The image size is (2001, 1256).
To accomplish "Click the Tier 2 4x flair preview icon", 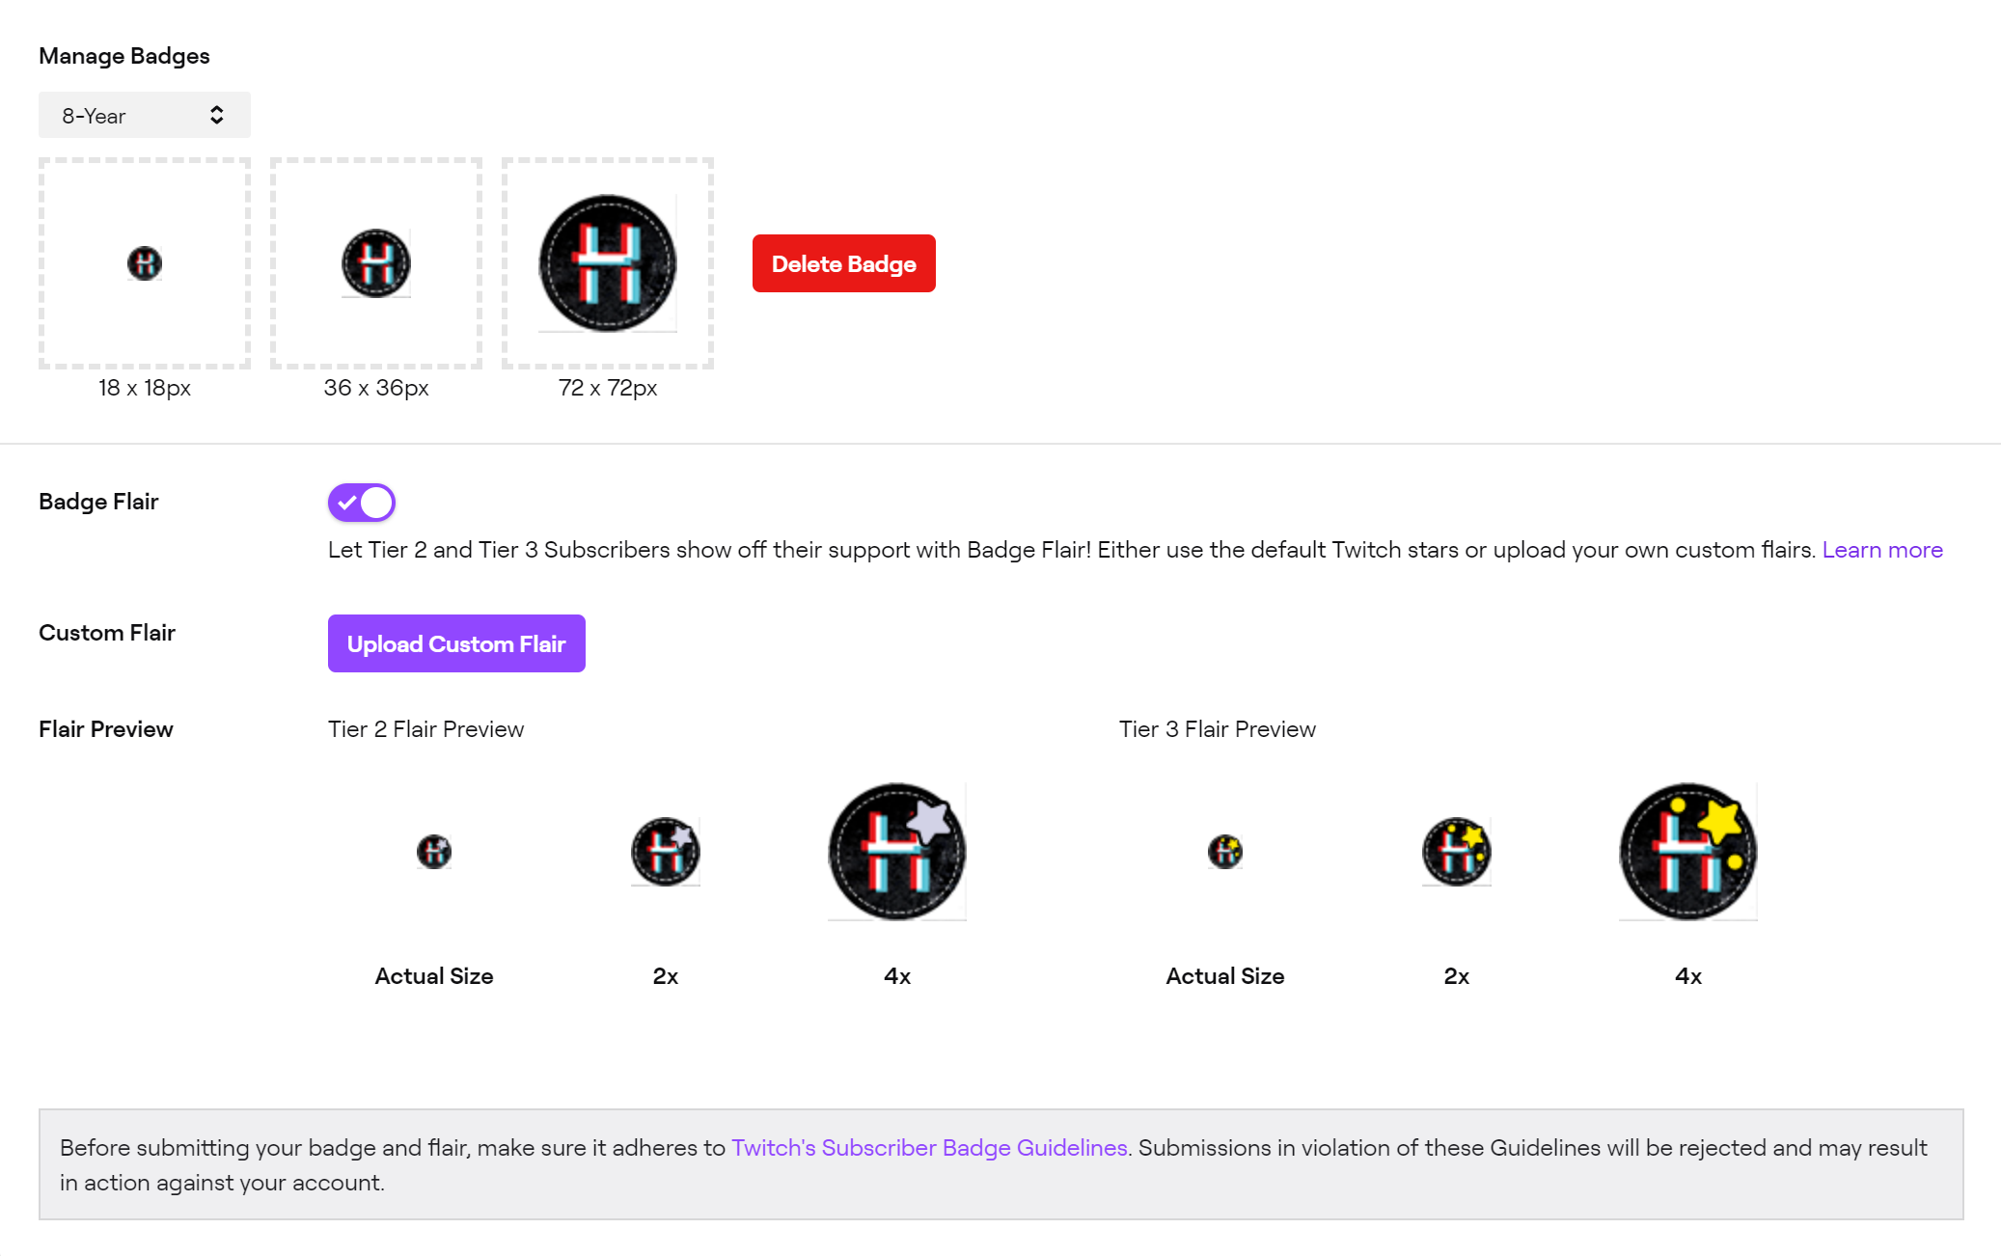I will coord(895,851).
